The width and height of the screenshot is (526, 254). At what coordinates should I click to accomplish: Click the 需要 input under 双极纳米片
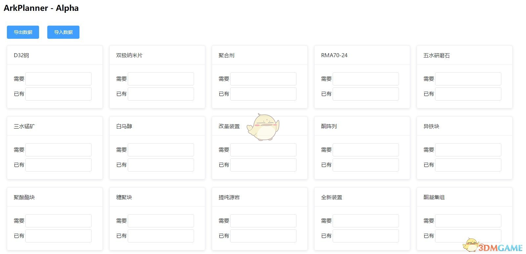coord(161,79)
